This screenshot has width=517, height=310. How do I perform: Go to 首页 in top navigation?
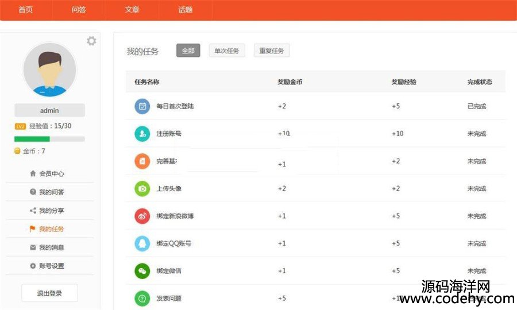26,10
